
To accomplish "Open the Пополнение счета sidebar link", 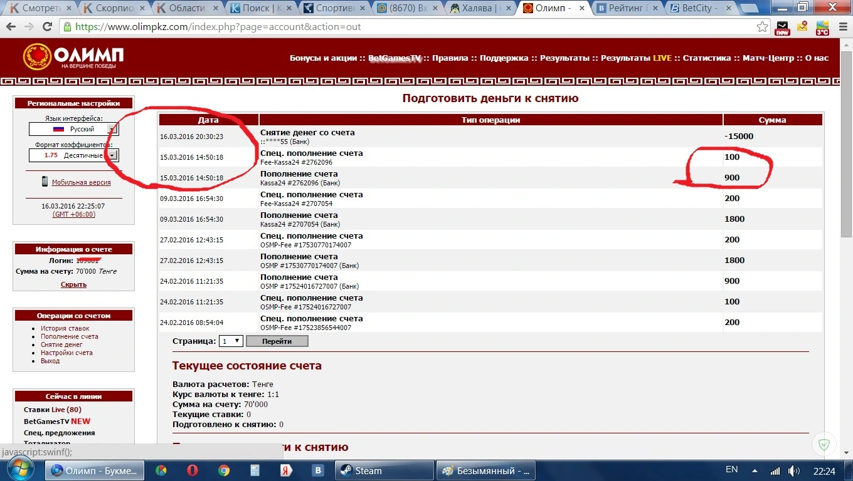I will coord(70,336).
